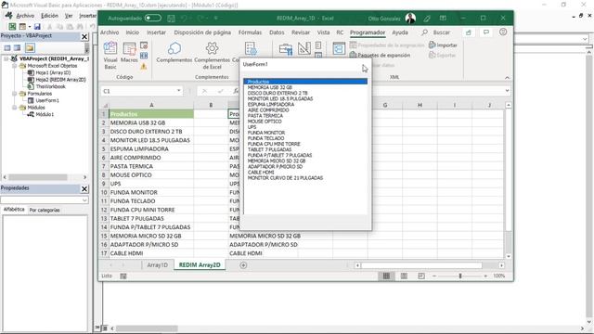Click the insert UserForm icon in VBA toolbar
Screen dimensions: 594x334
click(22, 26)
